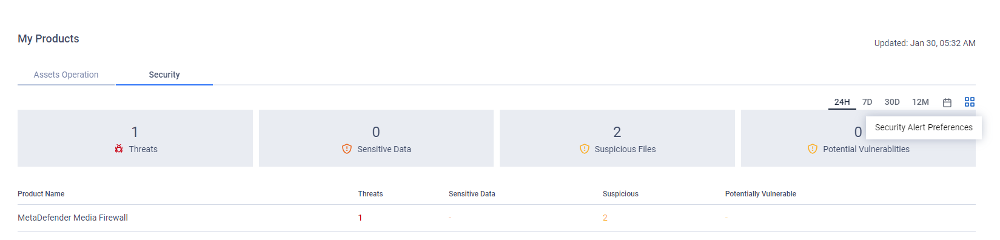Click the red threats count 1
Screen dimensions: 1000x240
pos(360,218)
